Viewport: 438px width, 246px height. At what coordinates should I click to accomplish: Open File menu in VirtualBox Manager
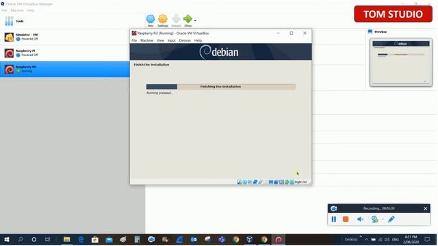(4, 10)
